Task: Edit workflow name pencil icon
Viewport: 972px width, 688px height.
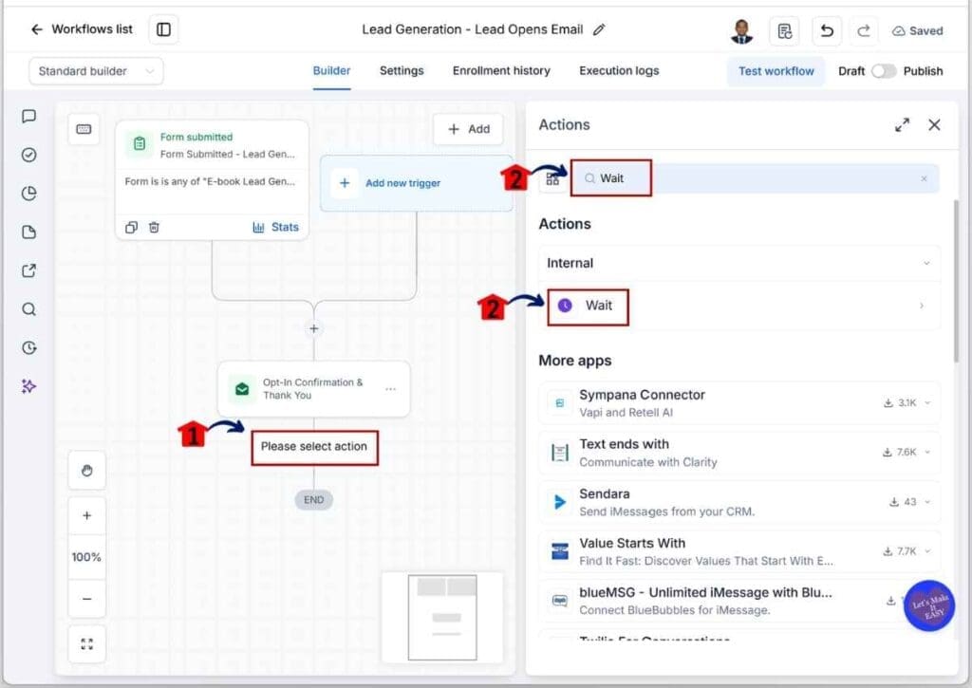Action: click(599, 29)
